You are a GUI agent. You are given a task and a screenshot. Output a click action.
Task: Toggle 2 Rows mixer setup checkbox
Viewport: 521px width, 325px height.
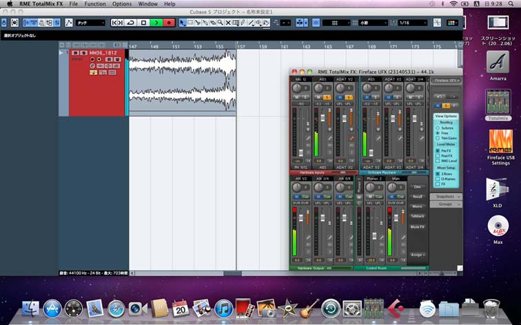[x=438, y=174]
